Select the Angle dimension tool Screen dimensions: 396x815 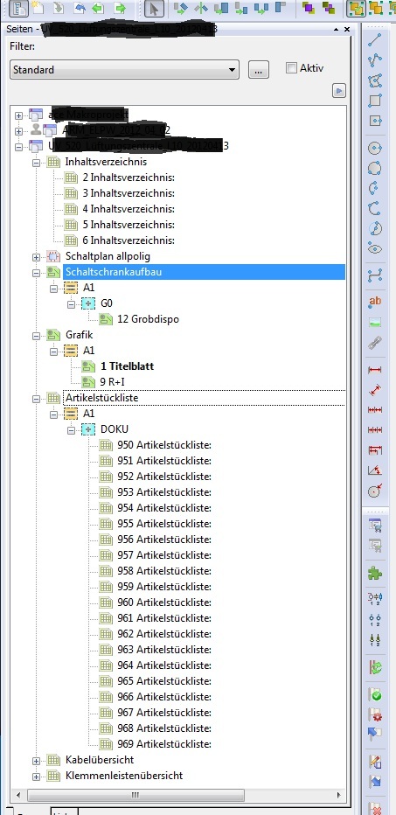click(375, 470)
